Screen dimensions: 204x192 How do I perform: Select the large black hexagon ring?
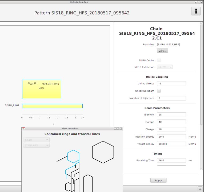coord(103,152)
